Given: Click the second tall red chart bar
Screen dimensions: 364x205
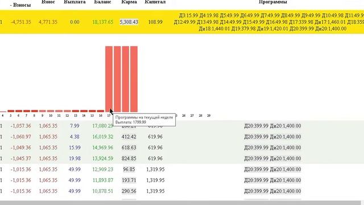Looking at the screenshot, I should [117, 79].
